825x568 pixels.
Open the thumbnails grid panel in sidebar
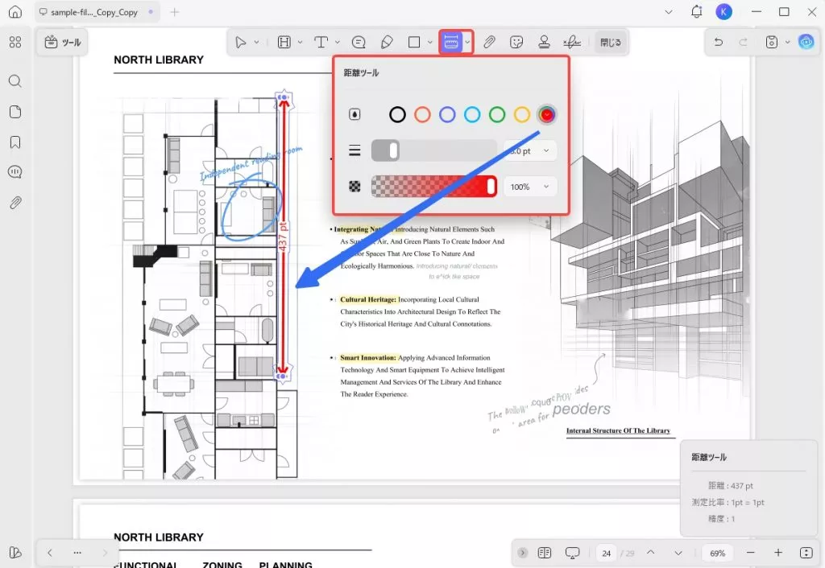tap(15, 42)
